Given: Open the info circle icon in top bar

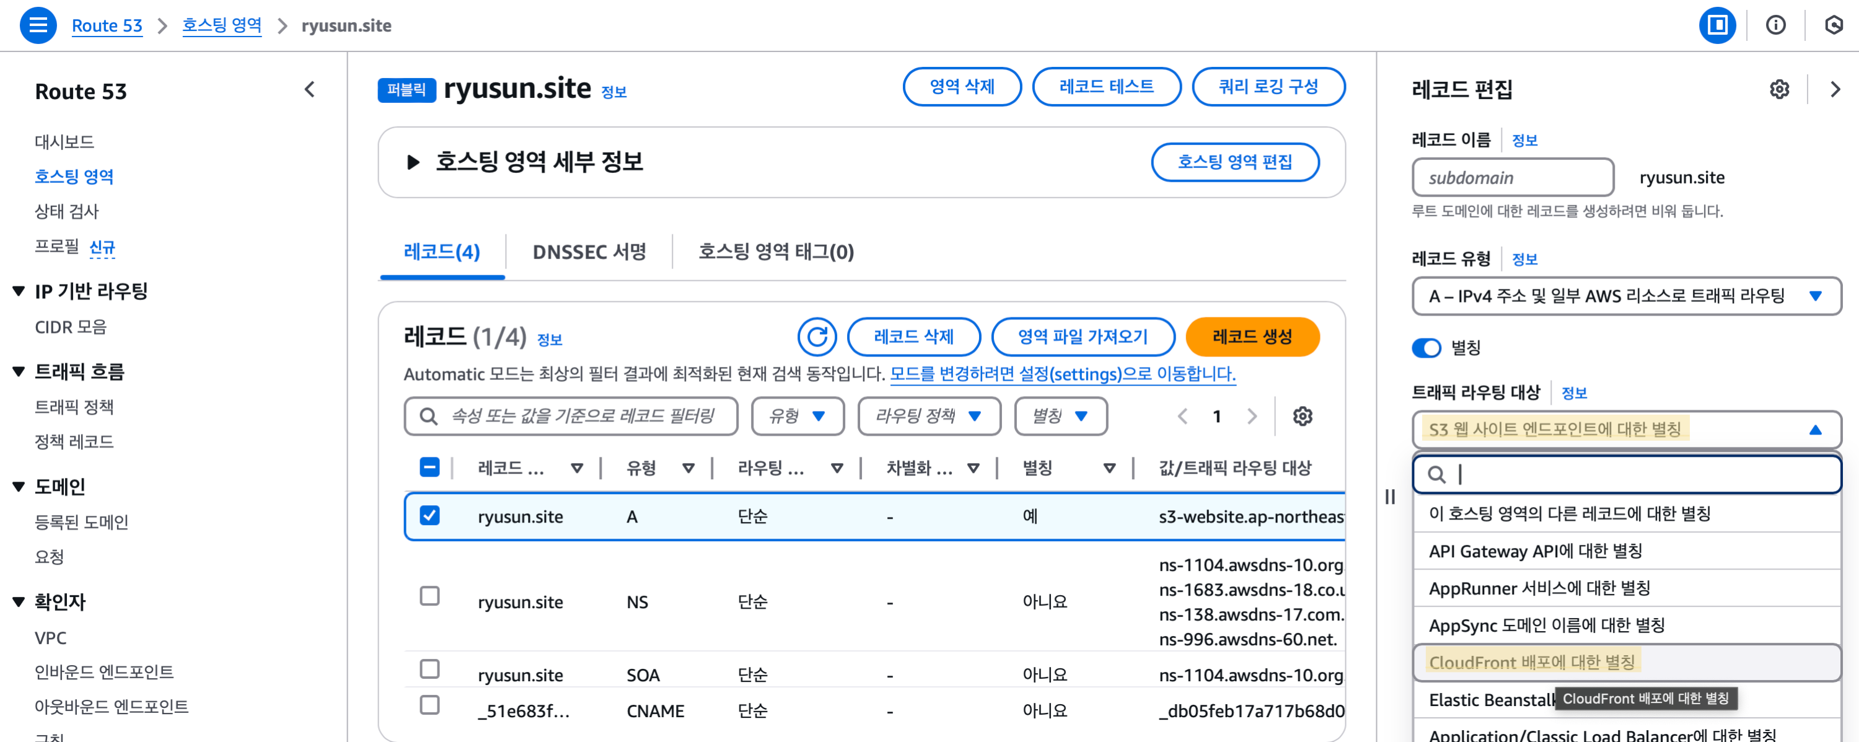Looking at the screenshot, I should coord(1775,25).
